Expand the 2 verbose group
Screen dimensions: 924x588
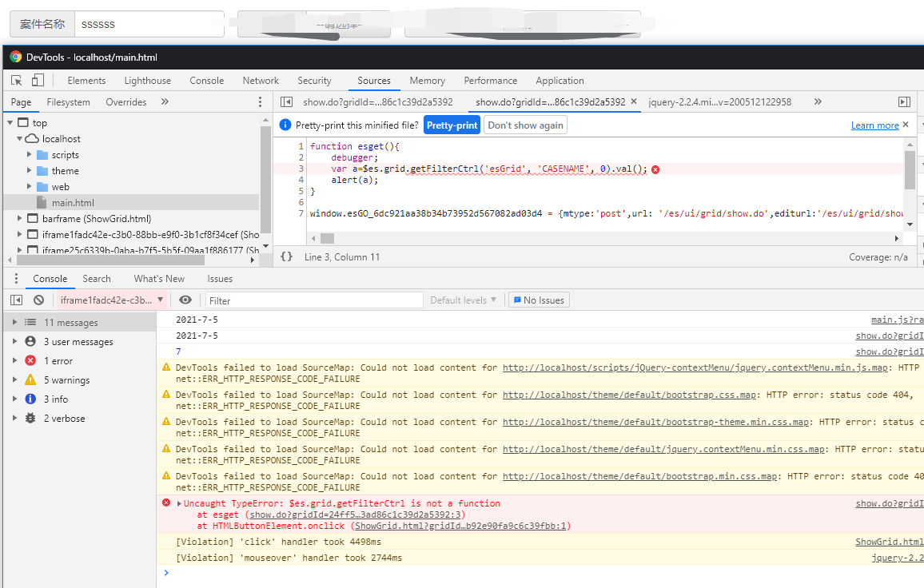(14, 419)
